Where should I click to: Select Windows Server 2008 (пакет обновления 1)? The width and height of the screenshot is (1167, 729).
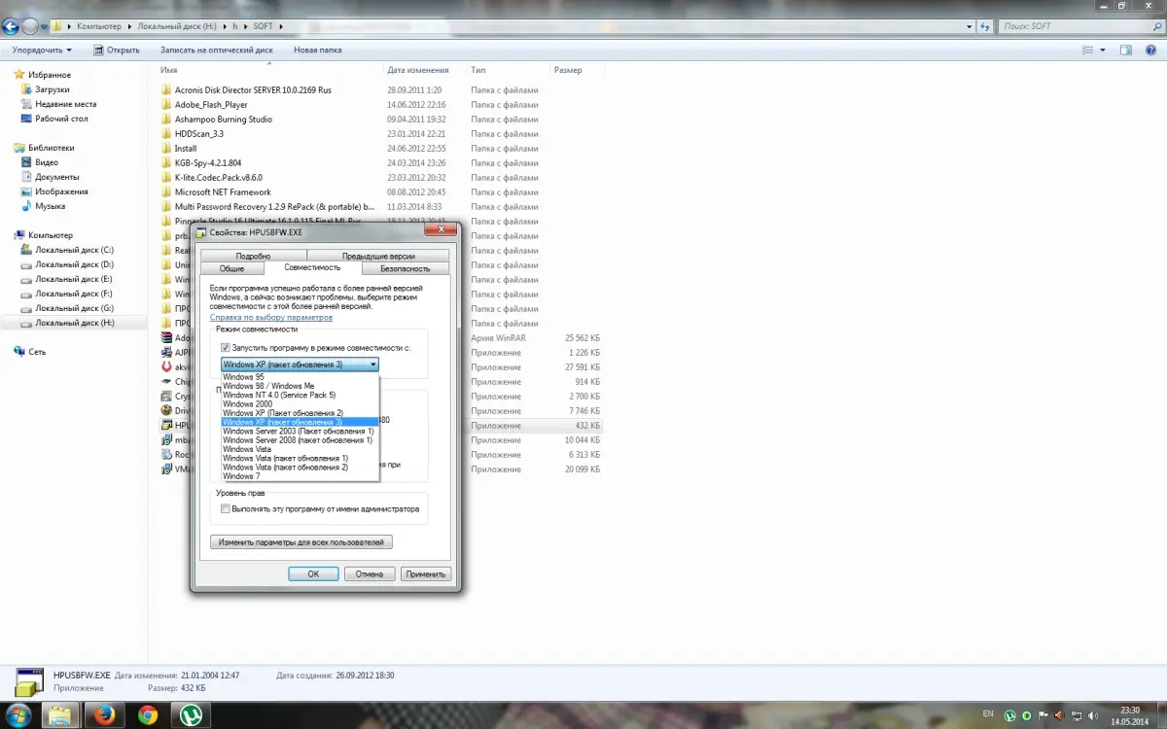click(x=300, y=440)
